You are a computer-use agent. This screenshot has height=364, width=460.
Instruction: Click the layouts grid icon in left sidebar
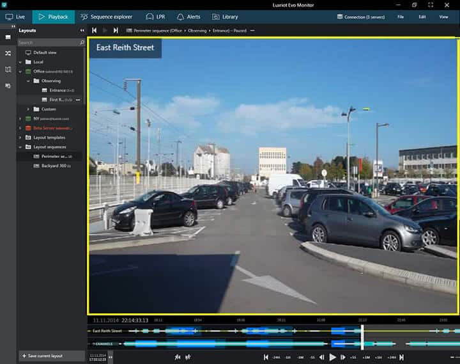click(8, 38)
